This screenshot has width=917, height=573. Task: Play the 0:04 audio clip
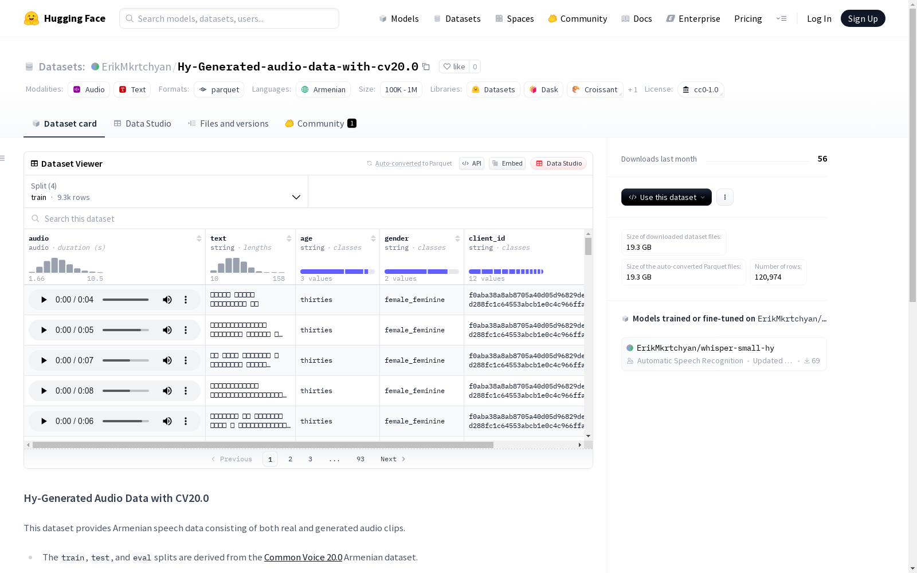pyautogui.click(x=44, y=300)
